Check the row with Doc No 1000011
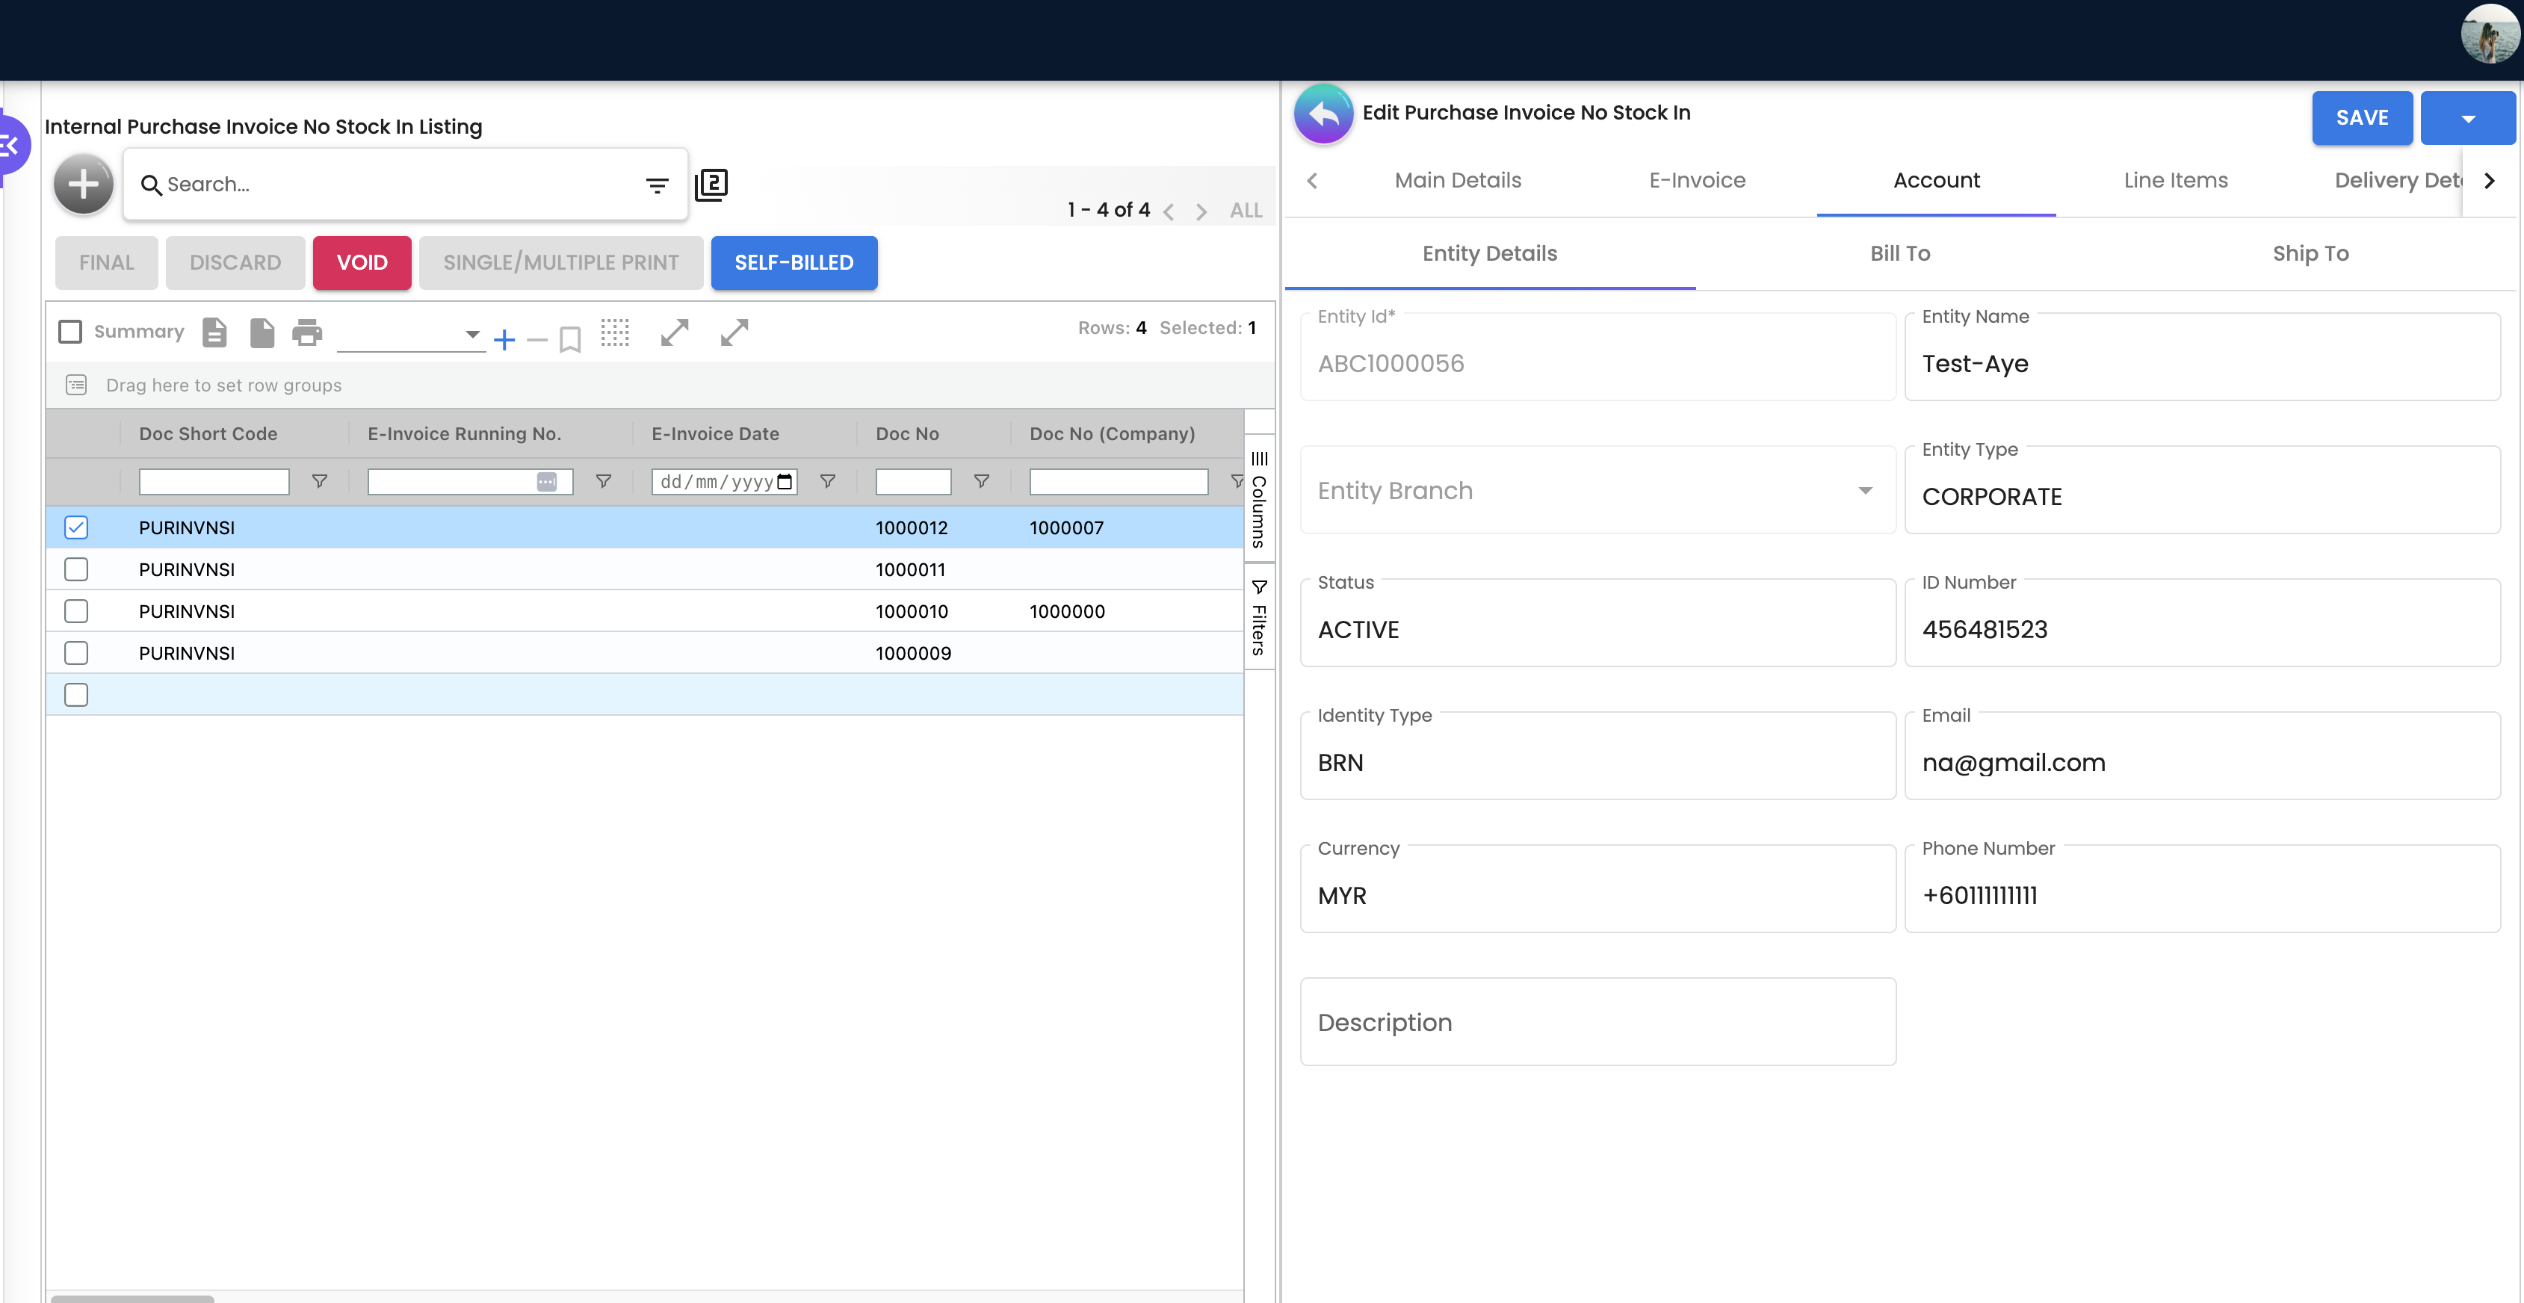 [75, 569]
